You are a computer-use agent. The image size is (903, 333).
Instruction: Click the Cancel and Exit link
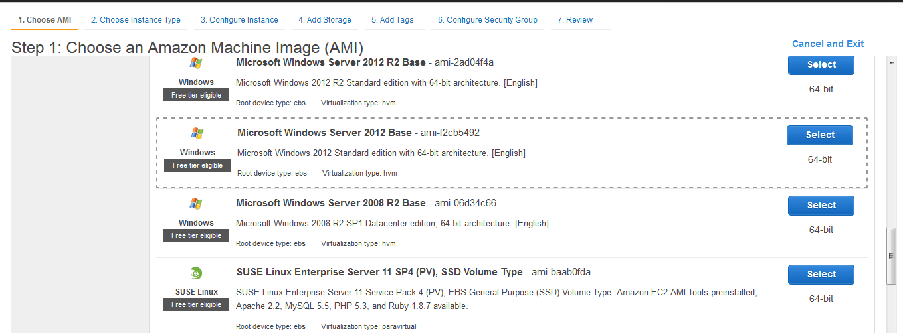pos(828,44)
